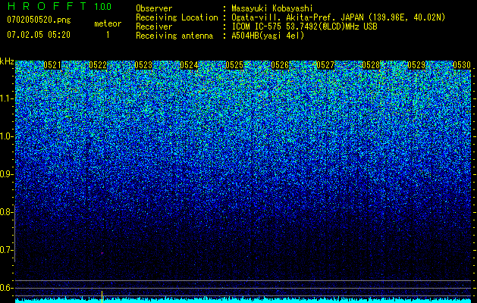The image size is (477, 303).
Task: Click the kHz axis unit label
Action: [x=7, y=61]
